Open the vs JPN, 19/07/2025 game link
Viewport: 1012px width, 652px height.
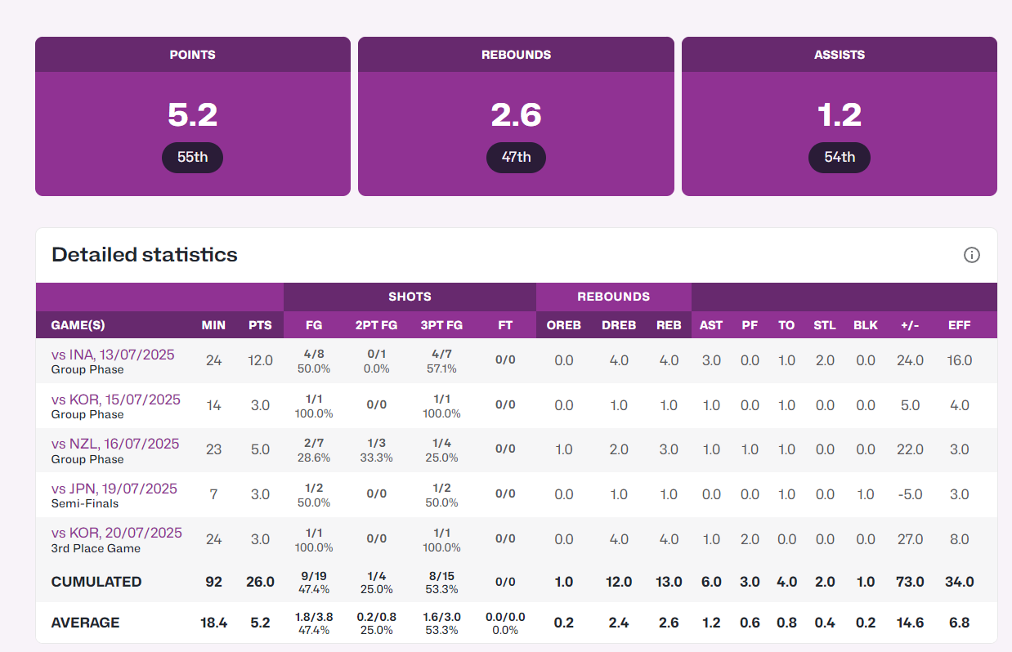click(114, 489)
